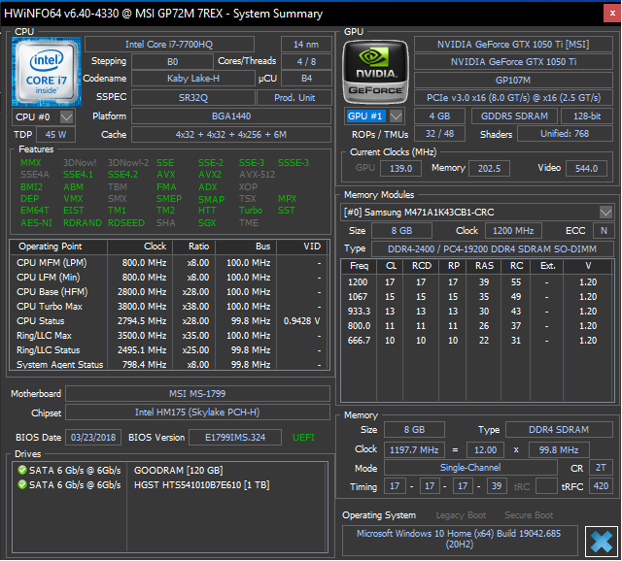This screenshot has height=561, width=622.
Task: Click the BIOS version E1799IMS.324 field
Action: 235,438
